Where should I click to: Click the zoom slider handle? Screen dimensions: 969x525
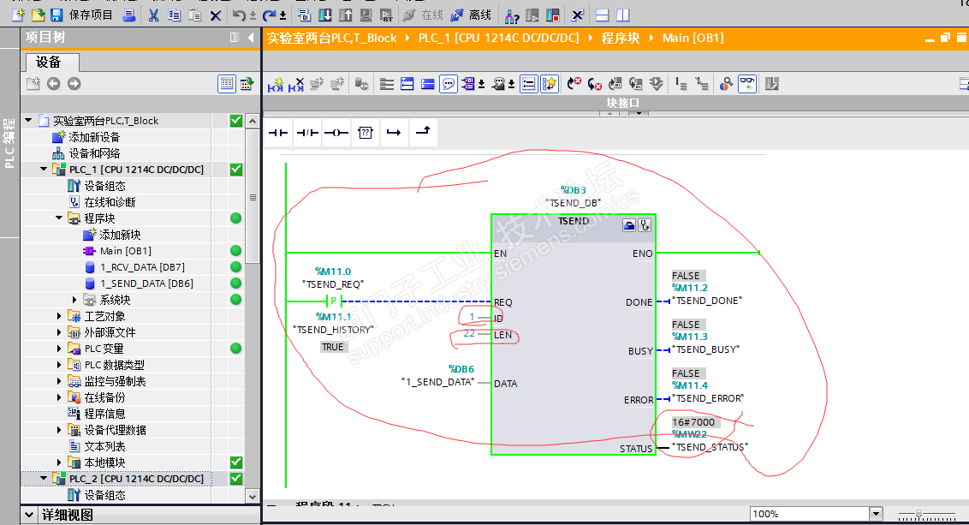coord(918,514)
